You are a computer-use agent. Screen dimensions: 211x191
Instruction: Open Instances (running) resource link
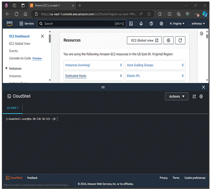coord(77,65)
